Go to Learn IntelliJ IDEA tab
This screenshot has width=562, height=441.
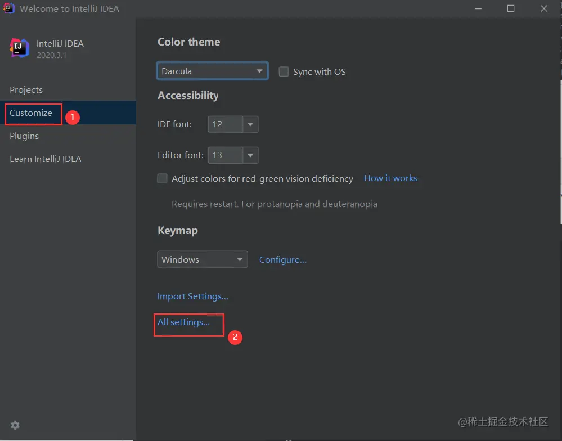point(46,159)
